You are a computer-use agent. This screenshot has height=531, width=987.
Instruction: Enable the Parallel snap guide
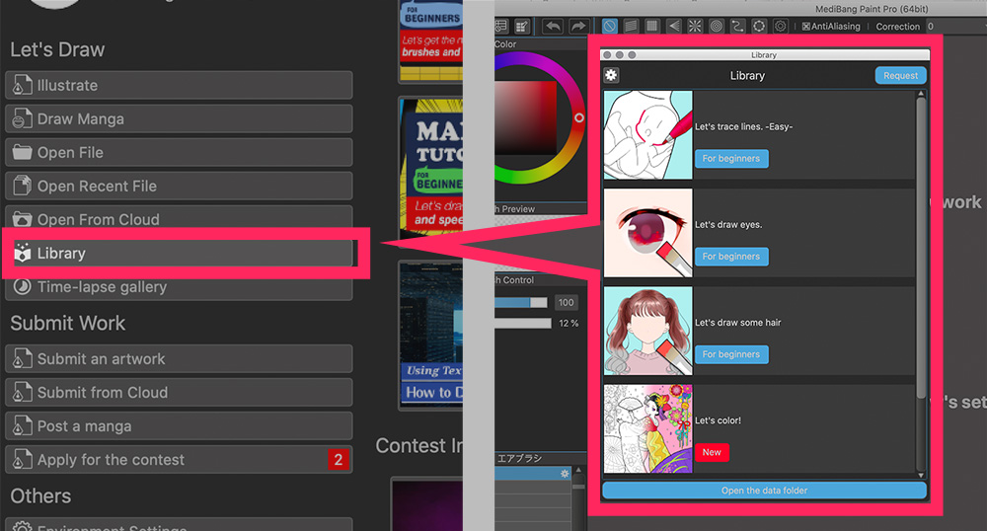631,26
